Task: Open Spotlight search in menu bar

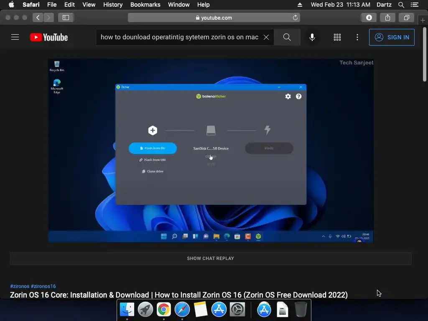Action: click(401, 5)
